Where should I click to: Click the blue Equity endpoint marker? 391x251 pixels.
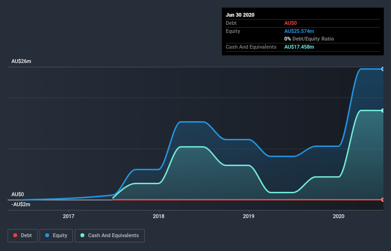pos(383,69)
